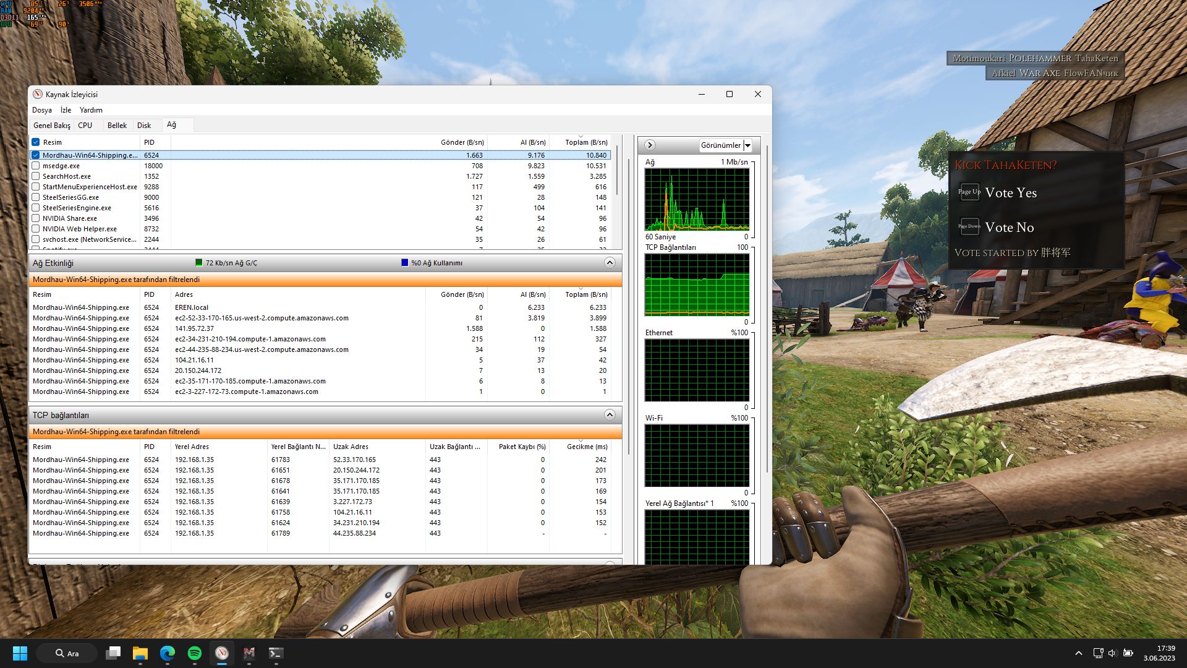This screenshot has height=668, width=1187.
Task: Sort by Gecikme (ms) column header
Action: [587, 447]
